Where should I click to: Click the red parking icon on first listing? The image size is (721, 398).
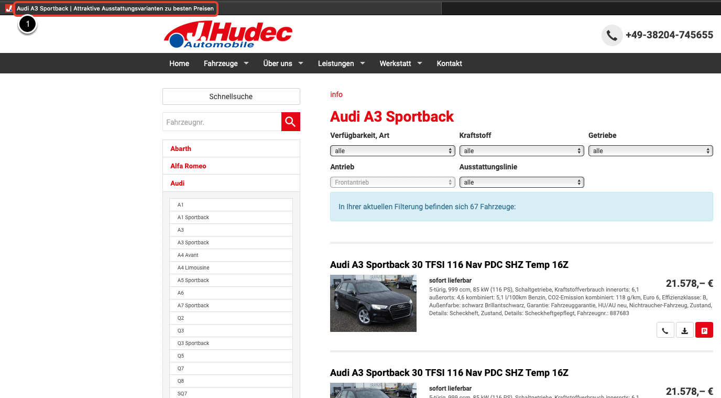pyautogui.click(x=704, y=330)
